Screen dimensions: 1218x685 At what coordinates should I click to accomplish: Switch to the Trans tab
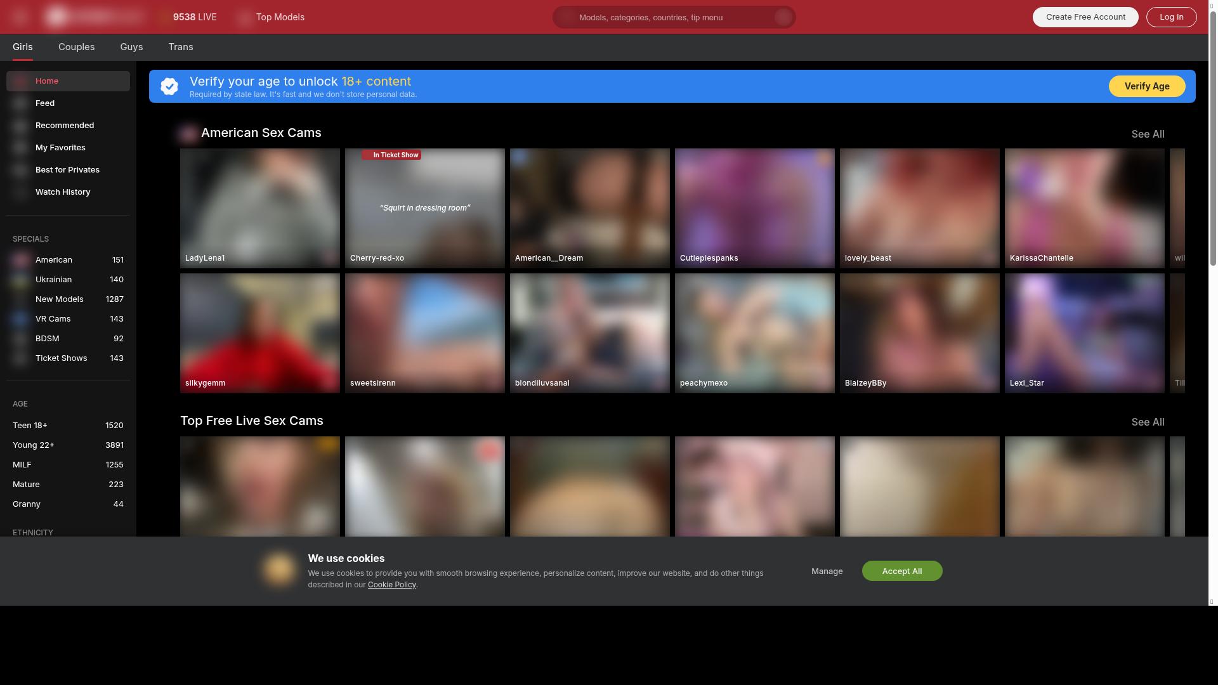tap(181, 47)
